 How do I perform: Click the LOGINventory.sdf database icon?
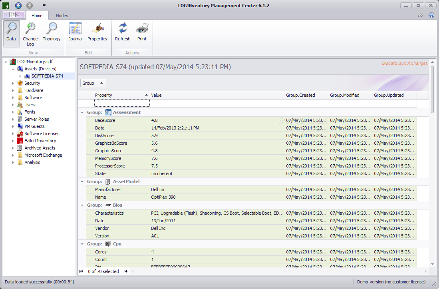pyautogui.click(x=13, y=62)
